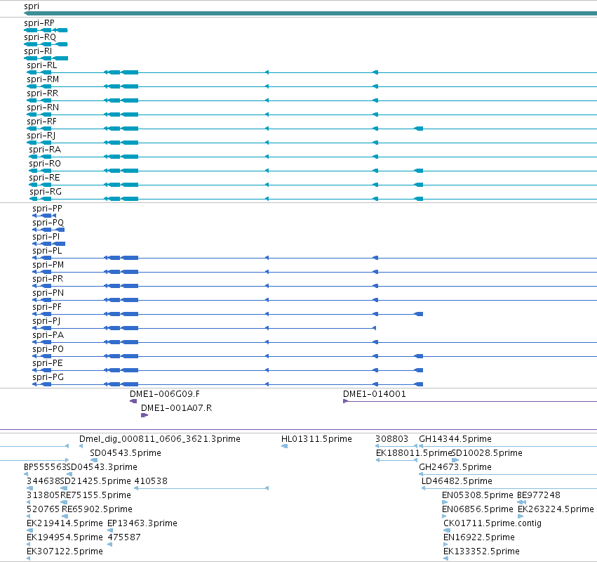The width and height of the screenshot is (597, 562).
Task: Click the SD04543.5prime arrow glyph
Action: [x=94, y=460]
